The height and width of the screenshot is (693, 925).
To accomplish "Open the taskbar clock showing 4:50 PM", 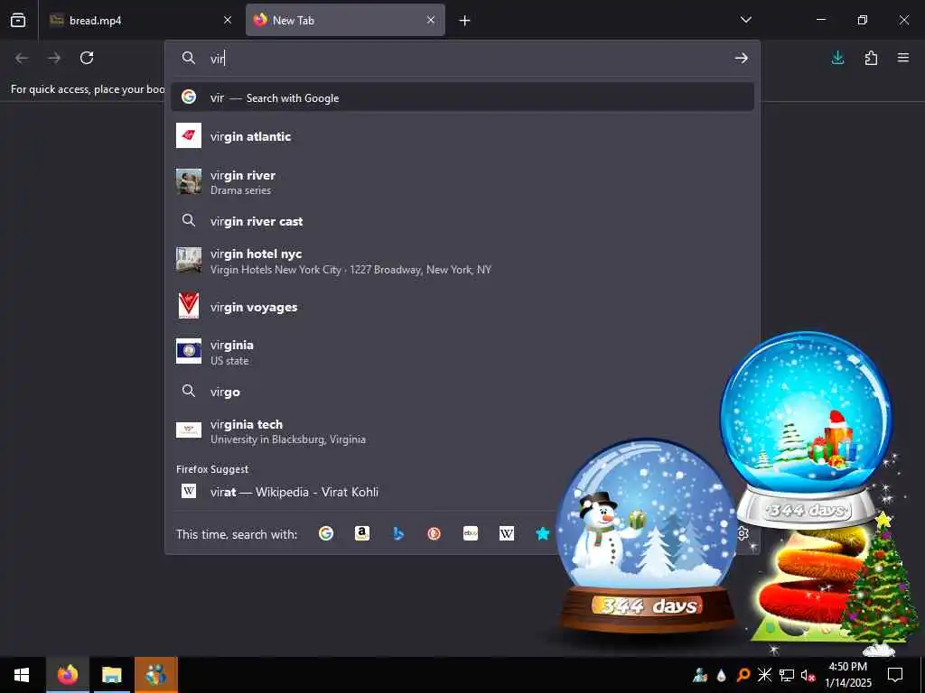I will point(847,675).
